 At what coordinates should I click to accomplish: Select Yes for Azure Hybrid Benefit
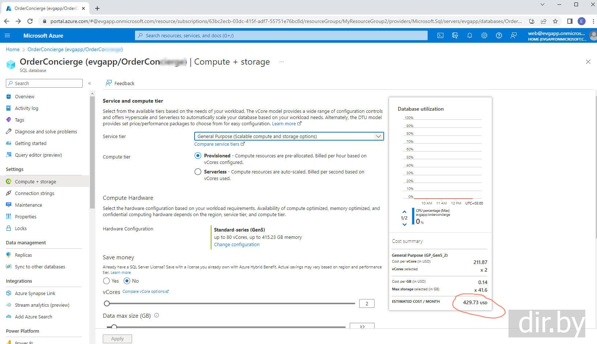coord(106,281)
